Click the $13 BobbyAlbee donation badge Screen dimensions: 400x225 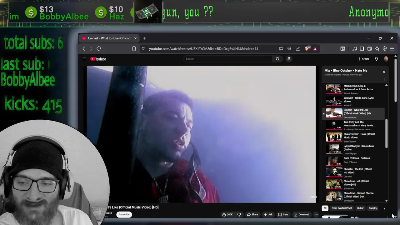tap(57, 13)
